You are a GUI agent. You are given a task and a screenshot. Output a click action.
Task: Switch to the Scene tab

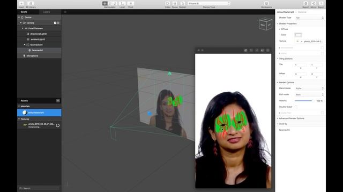pos(24,12)
